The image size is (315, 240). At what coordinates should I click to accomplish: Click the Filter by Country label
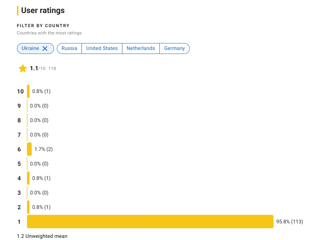(x=43, y=26)
